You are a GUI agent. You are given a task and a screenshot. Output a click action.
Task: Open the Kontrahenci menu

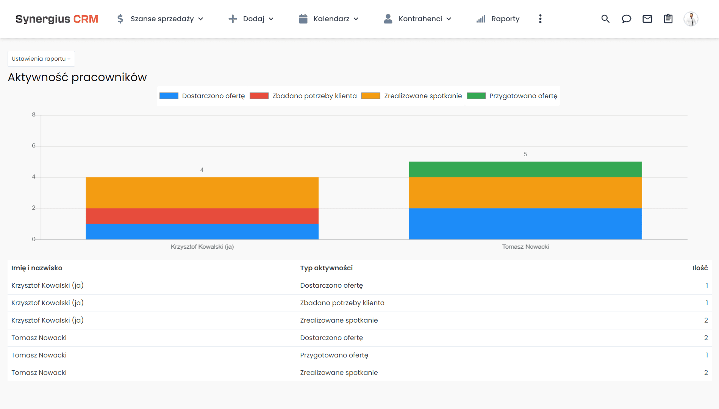[417, 19]
